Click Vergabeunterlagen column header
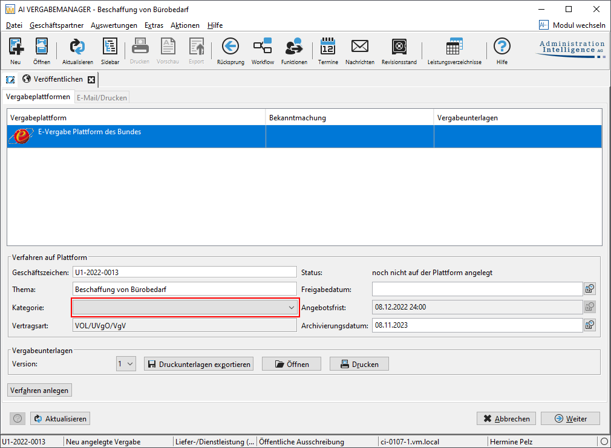Image resolution: width=611 pixels, height=448 pixels. (x=518, y=118)
